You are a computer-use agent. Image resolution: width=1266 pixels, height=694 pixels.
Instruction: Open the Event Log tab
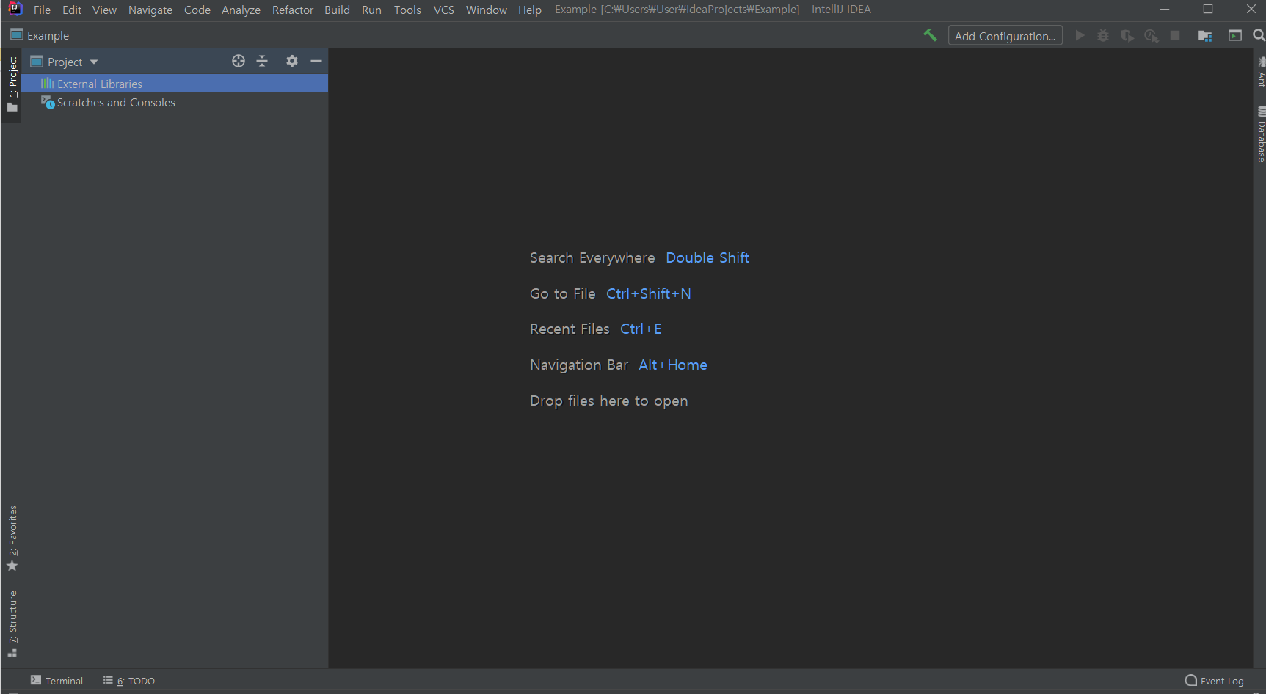coord(1215,681)
